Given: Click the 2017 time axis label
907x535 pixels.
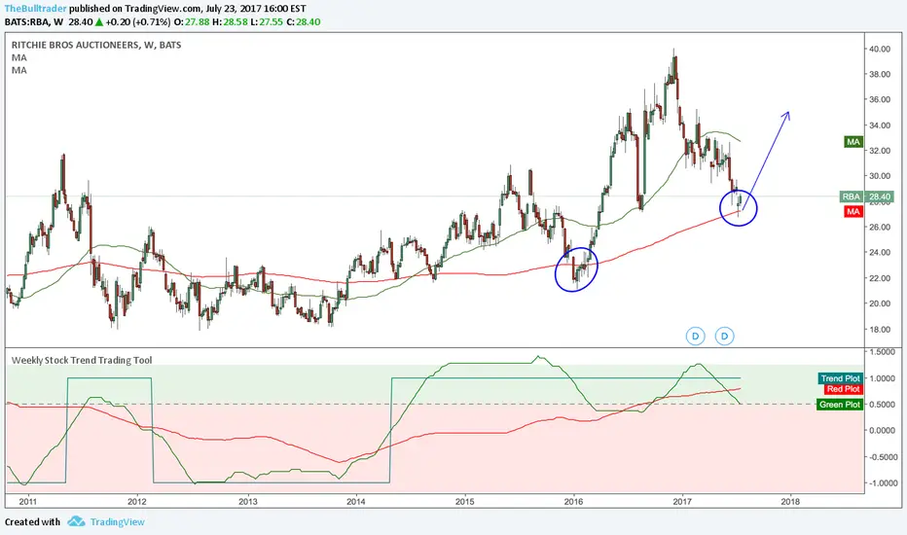Looking at the screenshot, I should pos(682,502).
